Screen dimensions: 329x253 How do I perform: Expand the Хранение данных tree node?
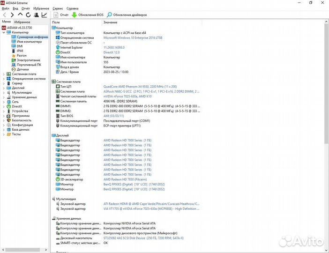(4, 97)
